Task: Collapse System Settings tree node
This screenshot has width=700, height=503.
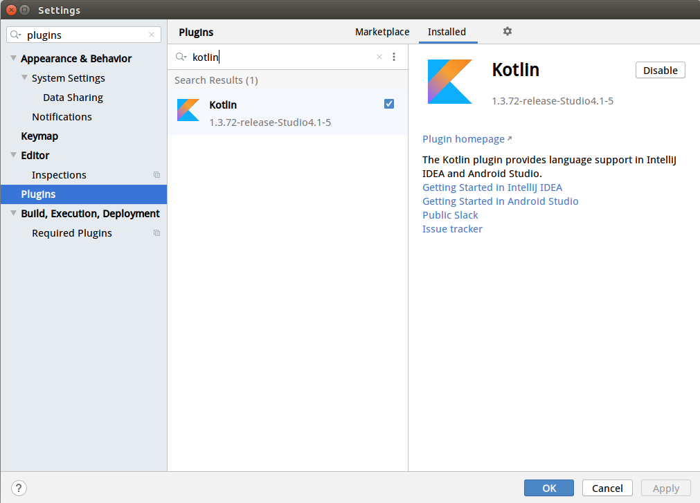Action: pos(24,77)
